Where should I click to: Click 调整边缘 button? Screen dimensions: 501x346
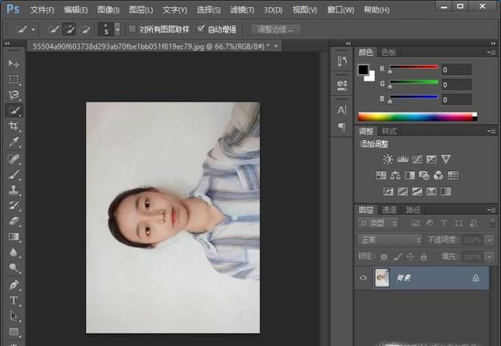pyautogui.click(x=275, y=29)
